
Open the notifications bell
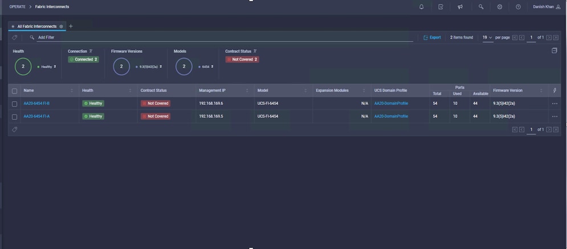coord(421,7)
